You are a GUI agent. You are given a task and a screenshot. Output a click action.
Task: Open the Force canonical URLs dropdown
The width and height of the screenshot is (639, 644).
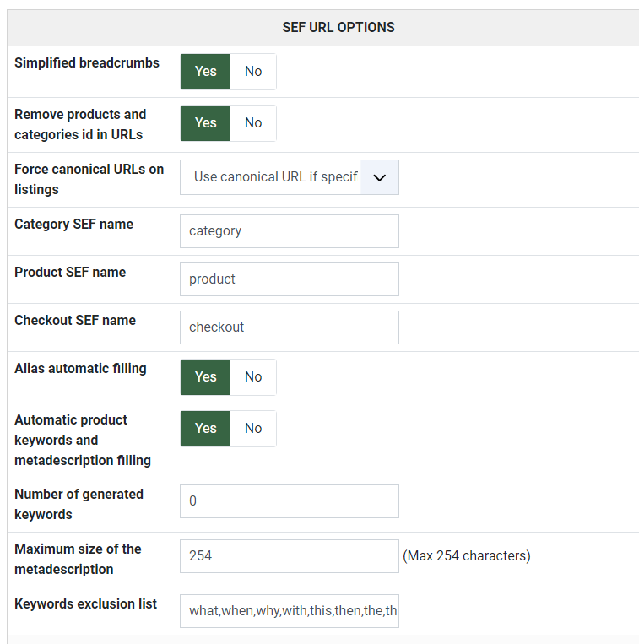(275, 177)
